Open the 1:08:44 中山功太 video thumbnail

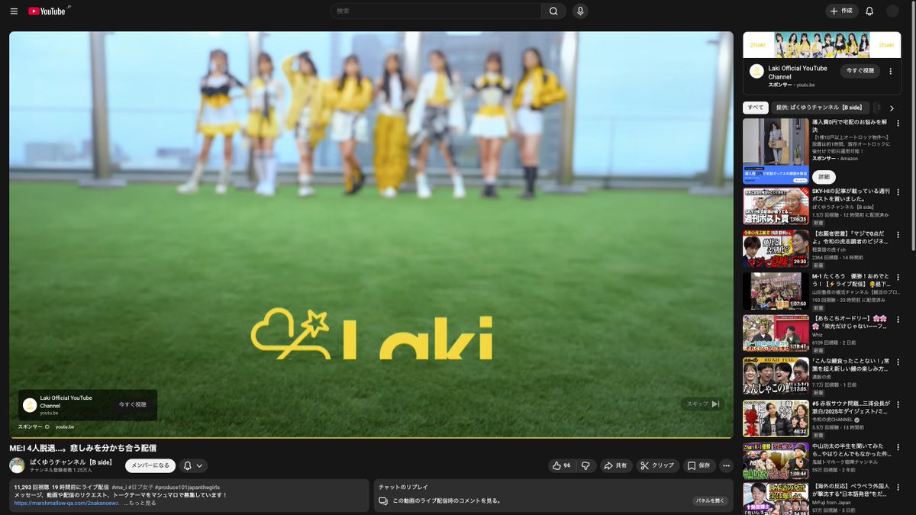click(x=776, y=460)
